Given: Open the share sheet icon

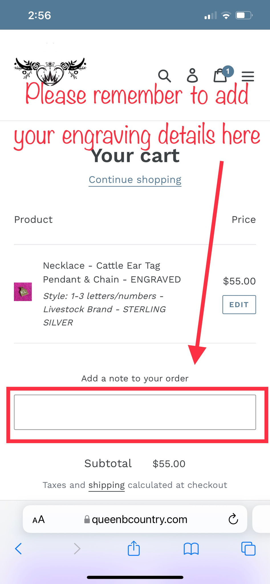Looking at the screenshot, I should click(x=134, y=548).
